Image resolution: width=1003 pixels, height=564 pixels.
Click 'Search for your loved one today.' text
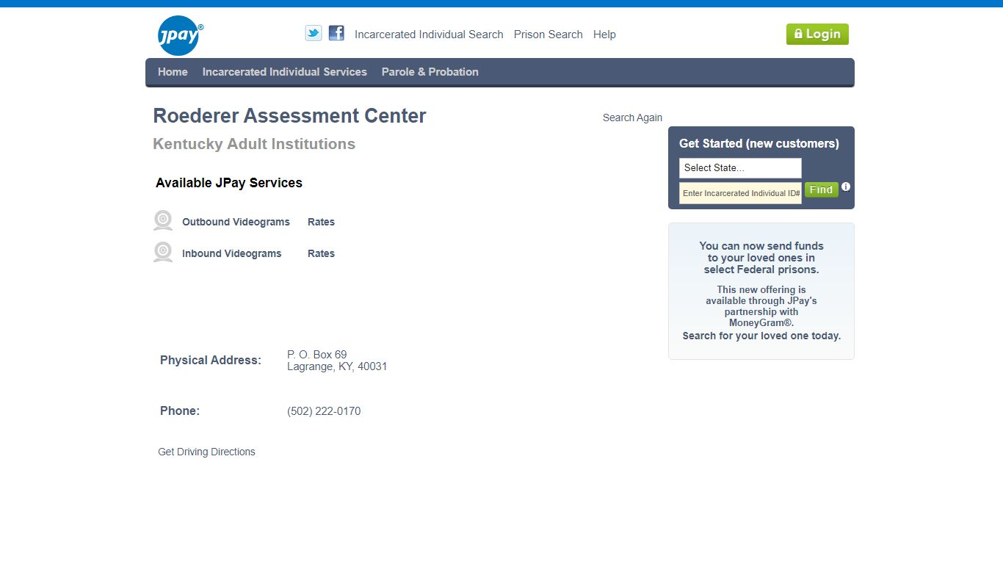tap(761, 336)
